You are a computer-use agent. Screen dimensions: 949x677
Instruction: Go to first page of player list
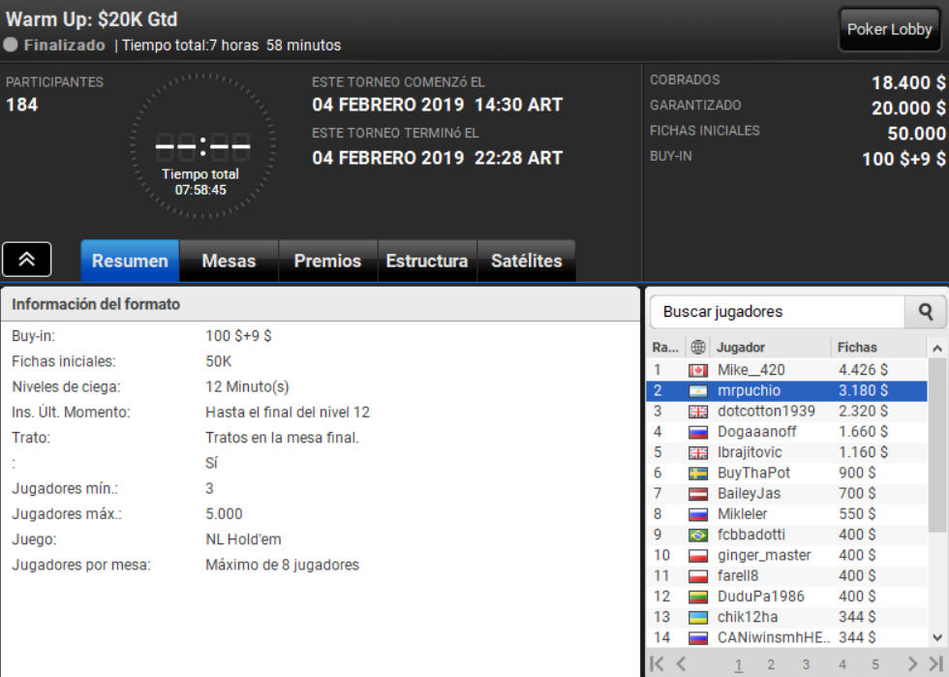pyautogui.click(x=657, y=663)
